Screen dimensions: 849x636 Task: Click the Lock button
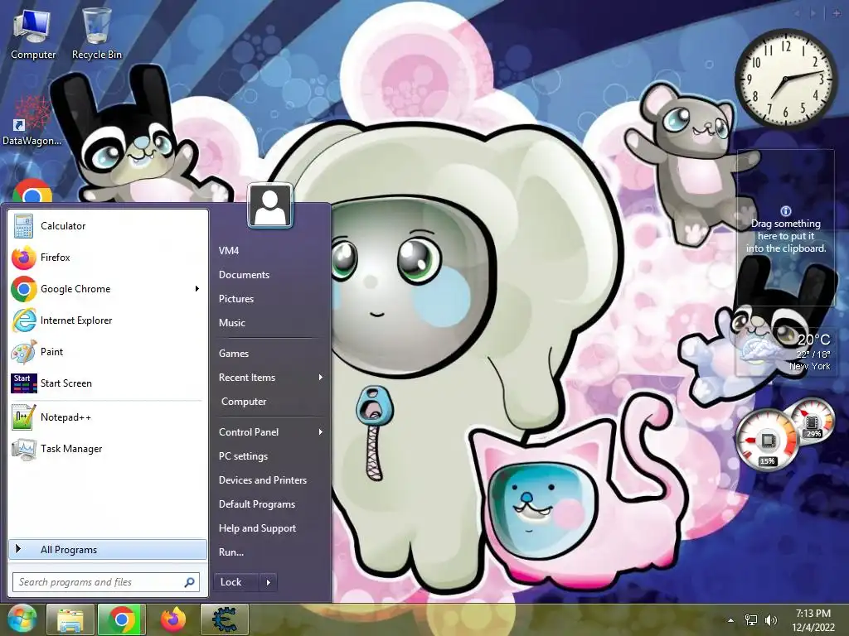click(x=236, y=582)
